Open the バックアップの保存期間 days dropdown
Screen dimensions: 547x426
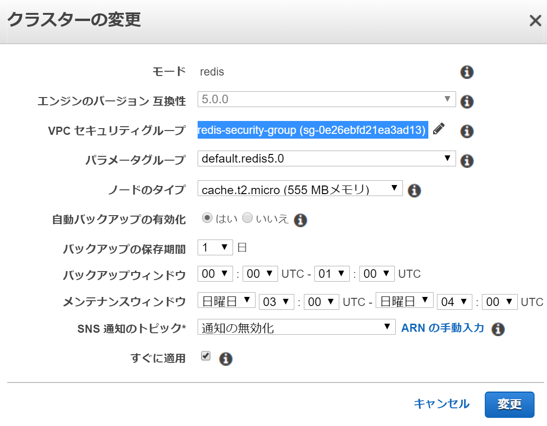(215, 248)
